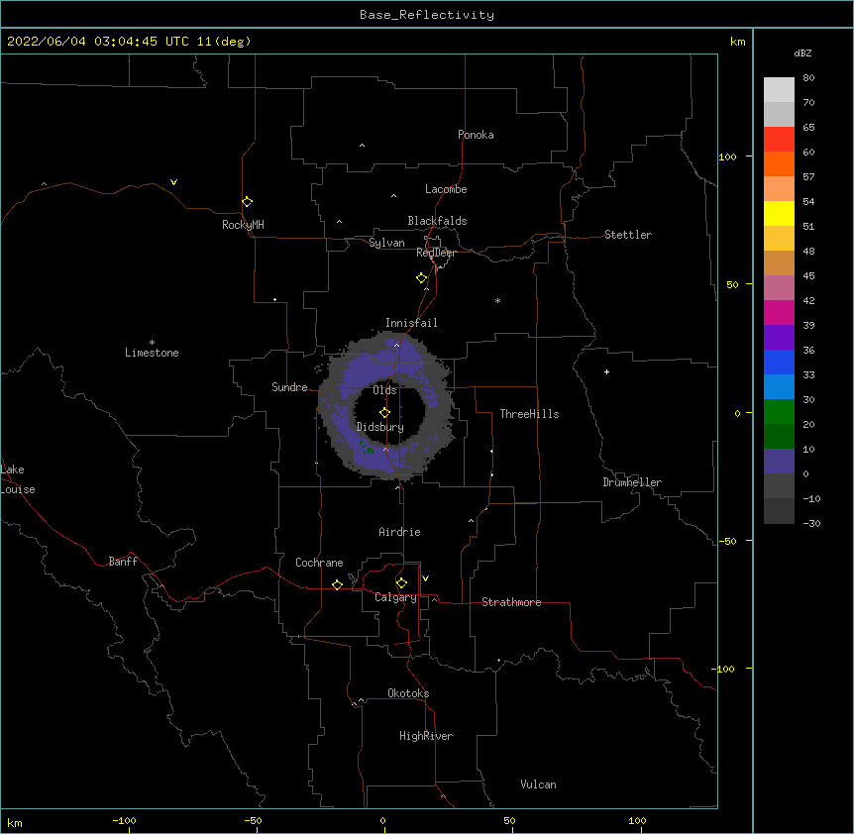The width and height of the screenshot is (854, 834).
Task: Click the Lacombe town label
Action: pos(446,189)
